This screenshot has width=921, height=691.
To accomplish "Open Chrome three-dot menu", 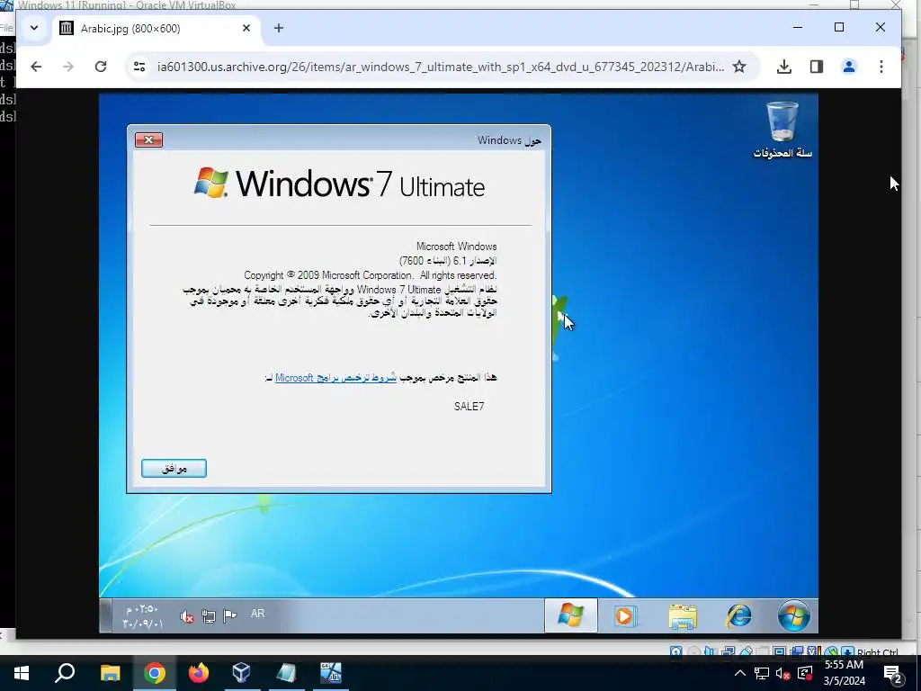I will coord(881,67).
